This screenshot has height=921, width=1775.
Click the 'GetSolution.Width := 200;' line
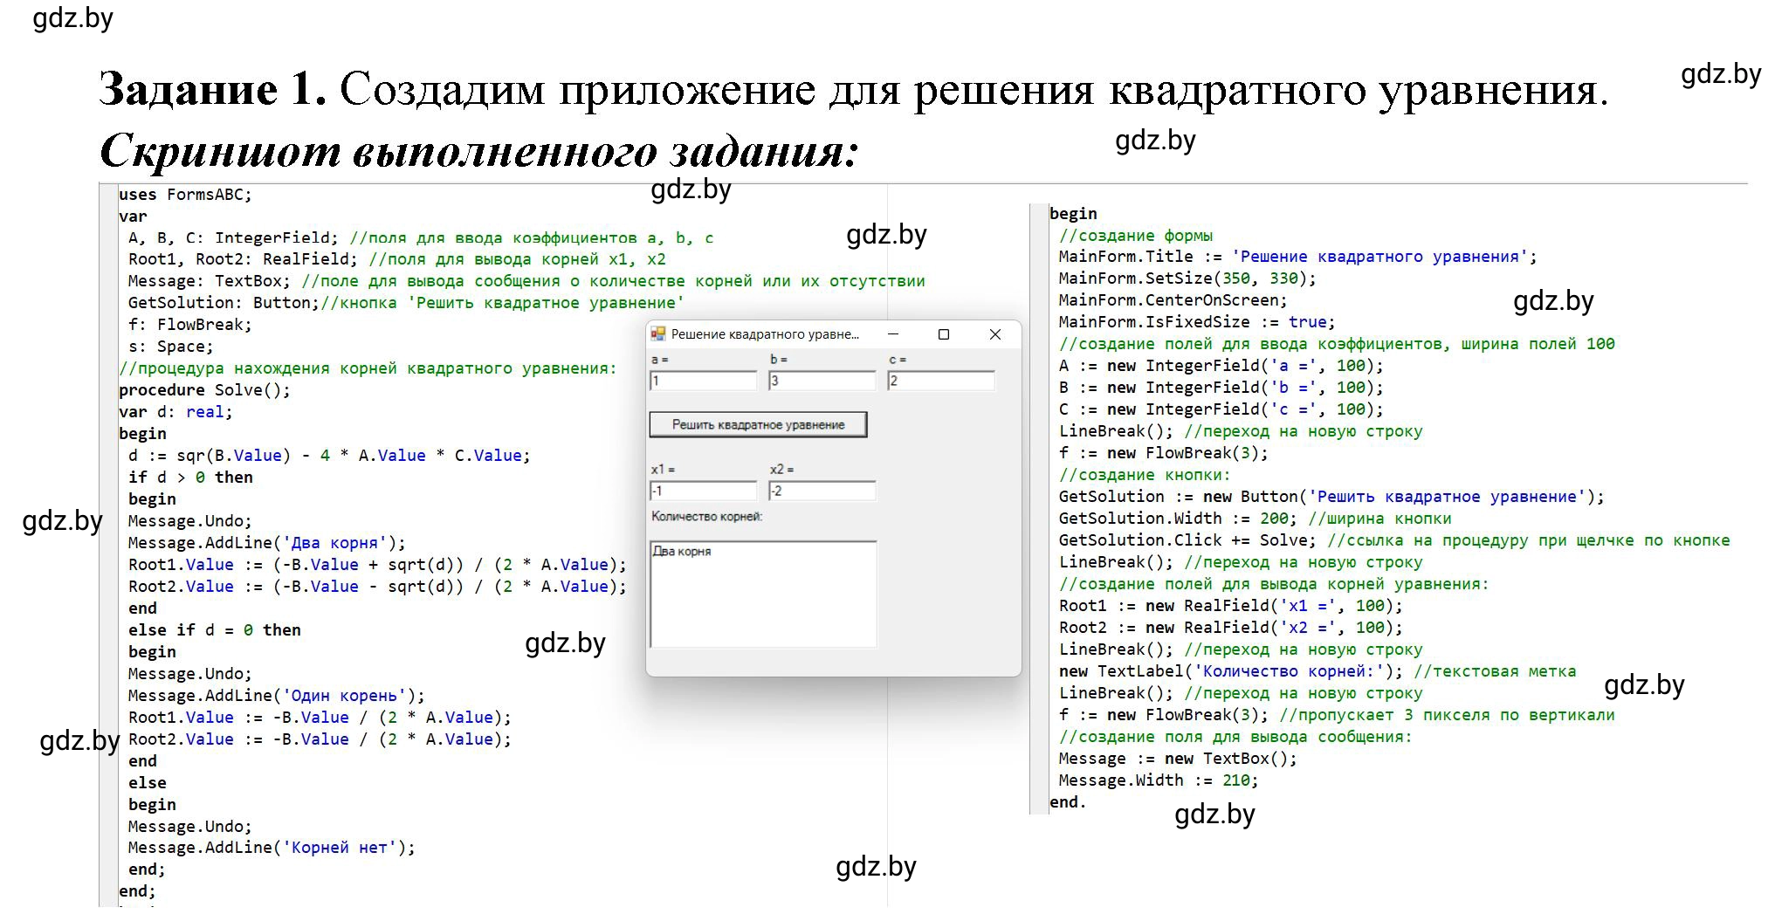1178,519
